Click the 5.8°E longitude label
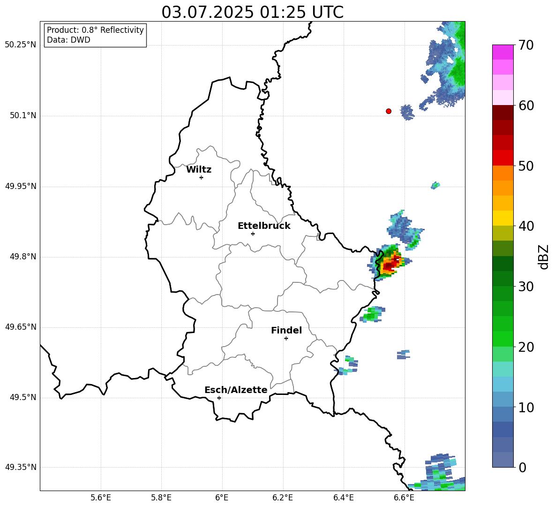 161,498
